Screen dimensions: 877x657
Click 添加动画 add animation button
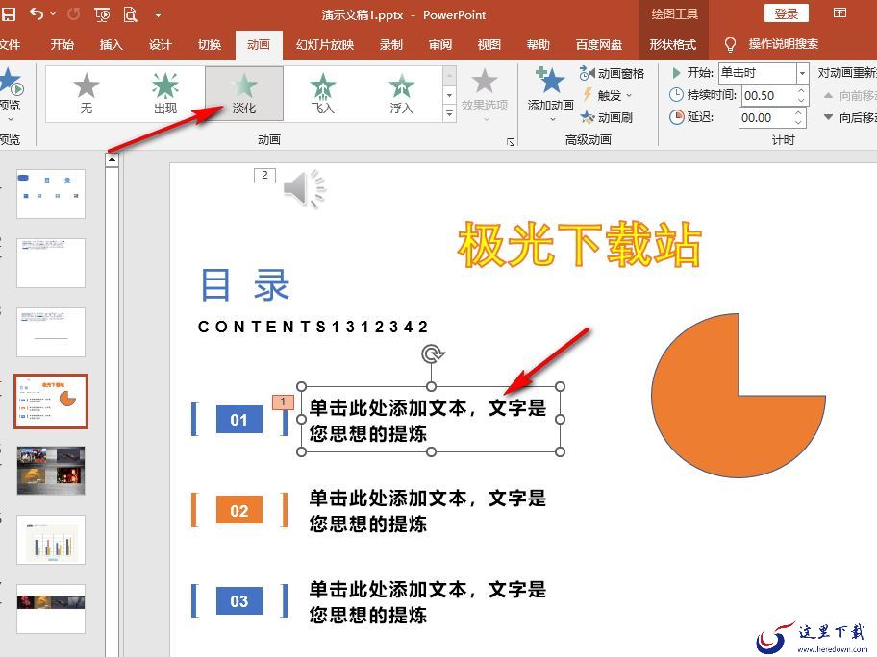pos(550,95)
